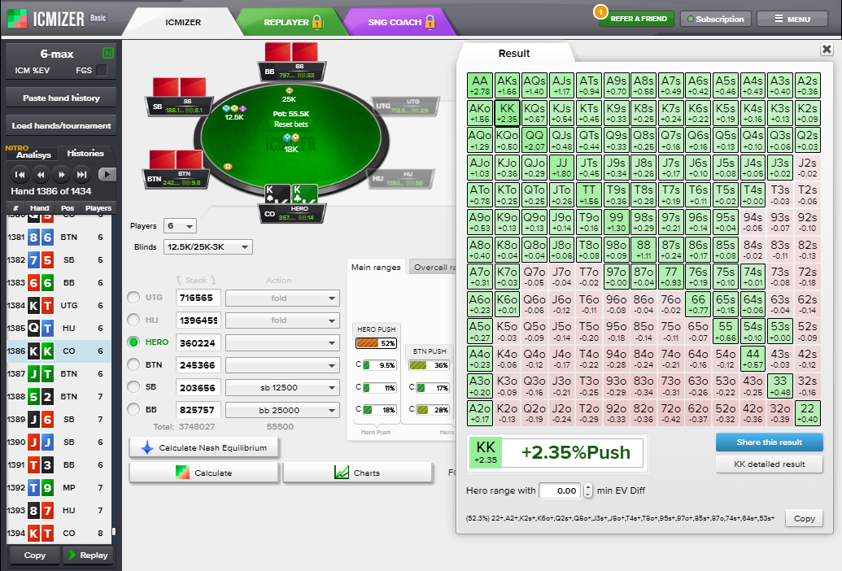Viewport: 842px width, 571px height.
Task: Open the BTN action dropdown
Action: coord(282,365)
